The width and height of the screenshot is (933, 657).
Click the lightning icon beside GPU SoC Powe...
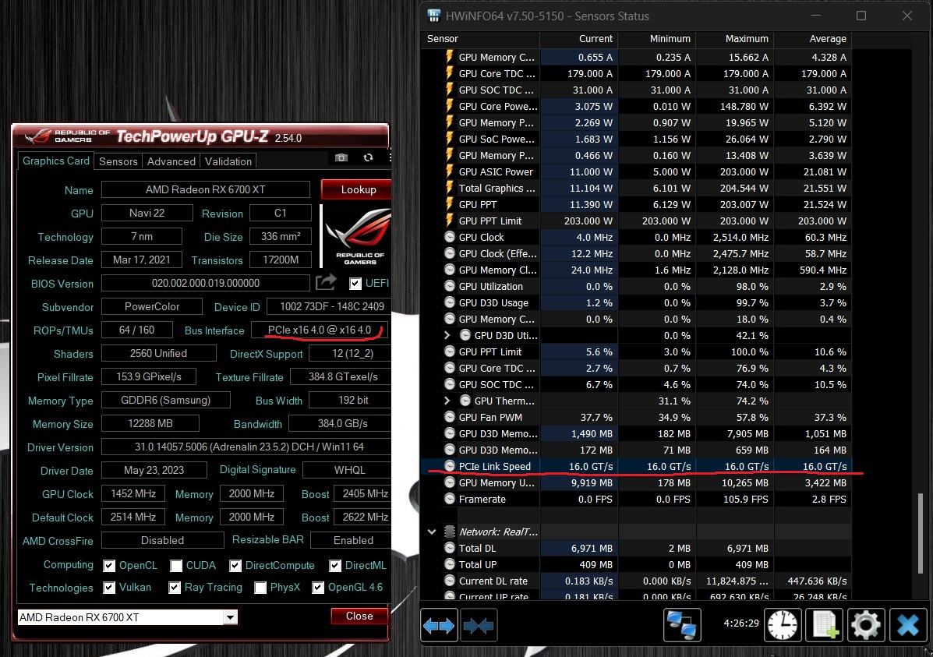click(x=450, y=139)
